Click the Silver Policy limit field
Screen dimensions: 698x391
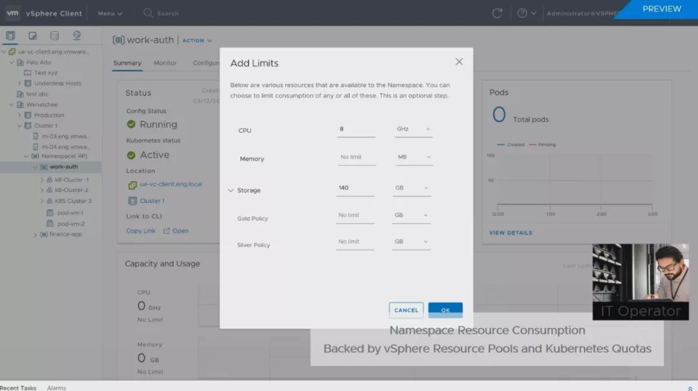tap(355, 242)
